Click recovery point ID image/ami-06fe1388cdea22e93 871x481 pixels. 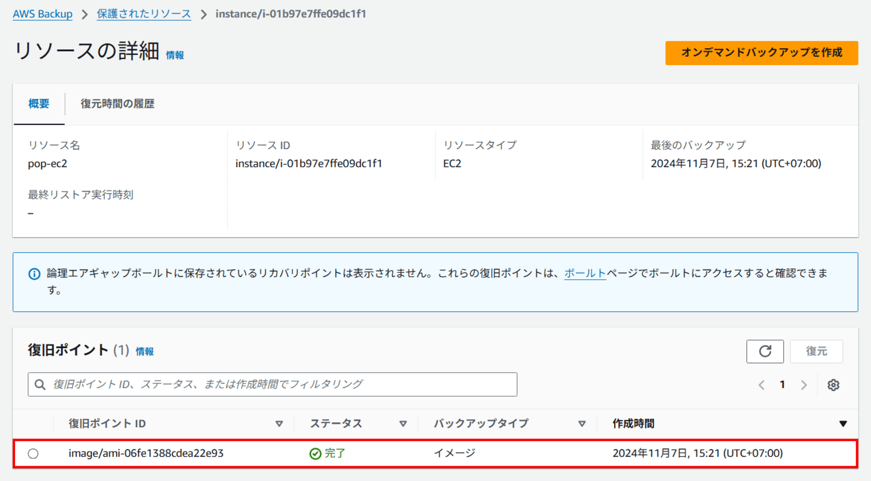(x=146, y=453)
